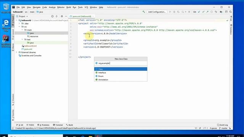The height and width of the screenshot is (137, 244).
Task: Choose Class in New Java Class list
Action: [x=120, y=69]
